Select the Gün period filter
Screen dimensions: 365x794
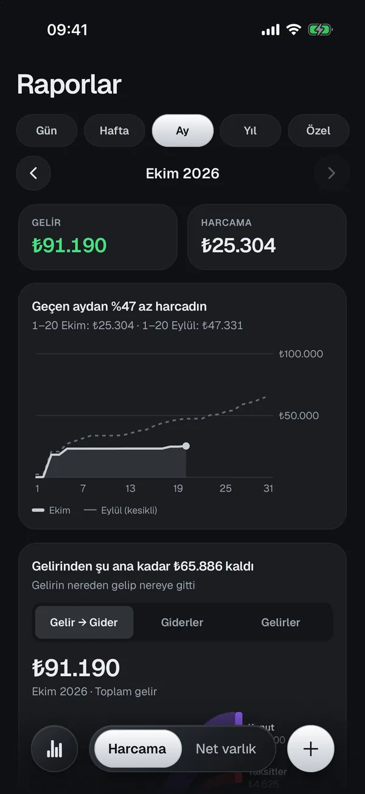click(47, 131)
